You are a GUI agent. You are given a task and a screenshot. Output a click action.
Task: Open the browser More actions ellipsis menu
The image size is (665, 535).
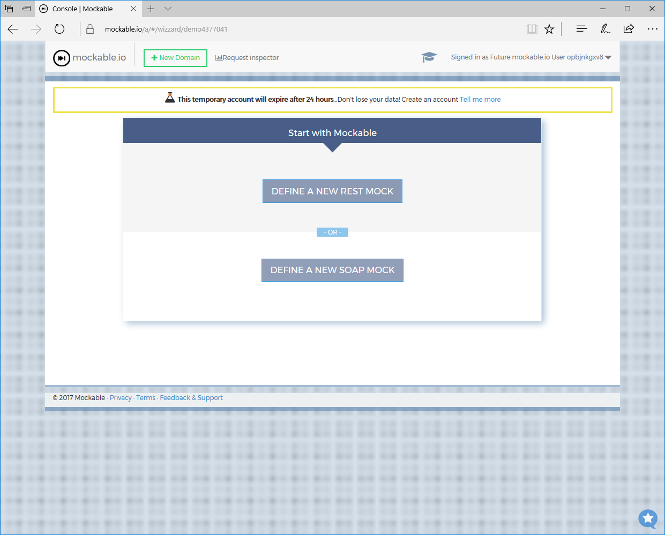[652, 29]
